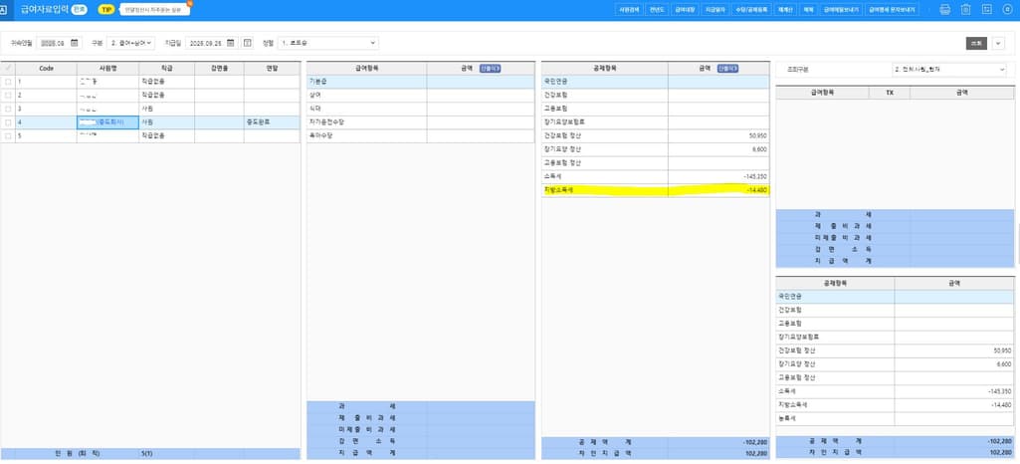Tick the checkbox for employee row 4
The width and height of the screenshot is (1020, 464).
tap(9, 121)
